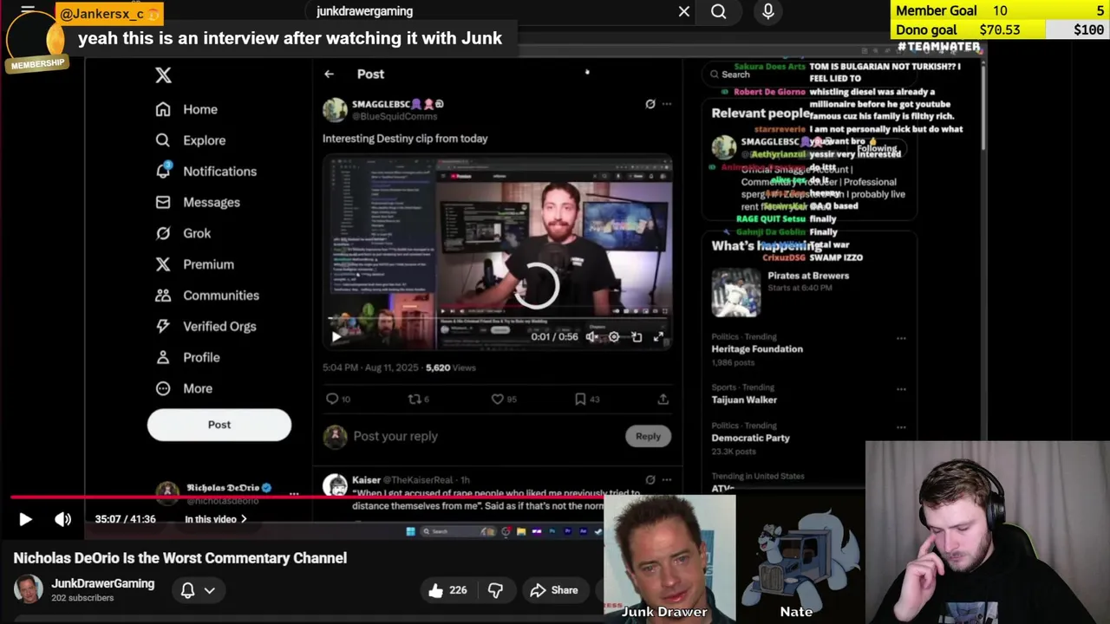Open Democratic Party trend
The width and height of the screenshot is (1110, 624).
(751, 439)
